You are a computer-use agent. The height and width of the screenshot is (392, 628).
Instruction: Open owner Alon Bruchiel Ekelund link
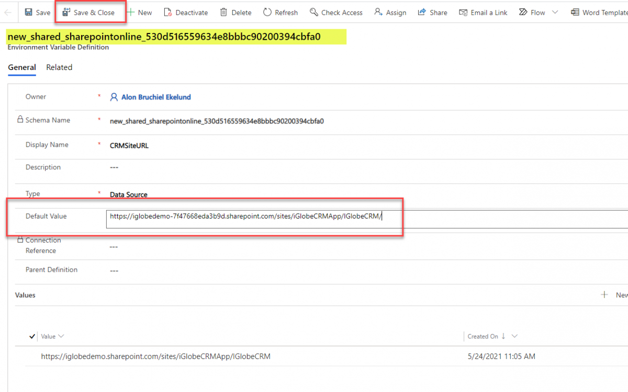[x=156, y=97]
